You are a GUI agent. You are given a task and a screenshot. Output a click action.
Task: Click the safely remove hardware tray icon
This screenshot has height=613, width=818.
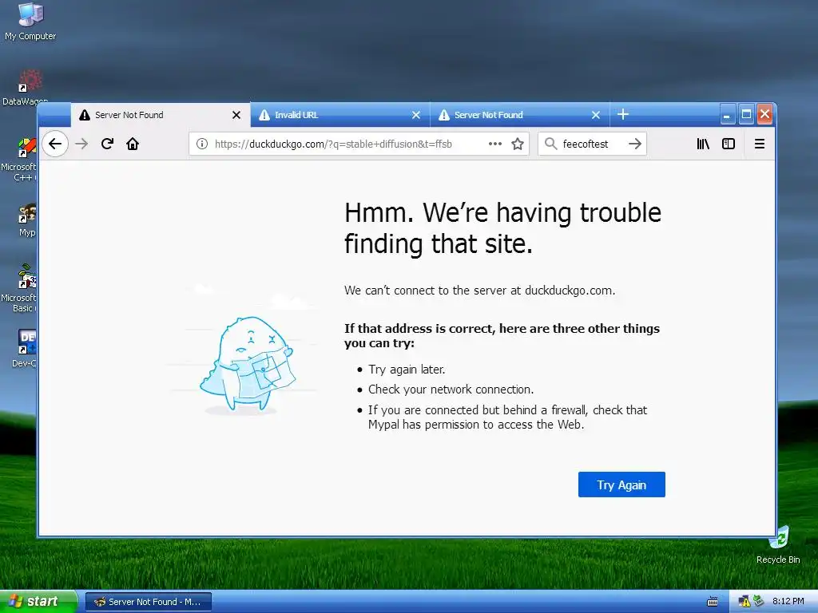click(x=758, y=602)
